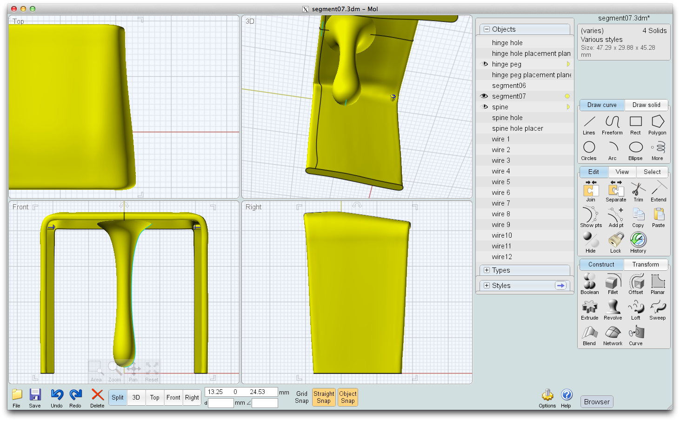Select the Revolve tool

[x=613, y=309]
